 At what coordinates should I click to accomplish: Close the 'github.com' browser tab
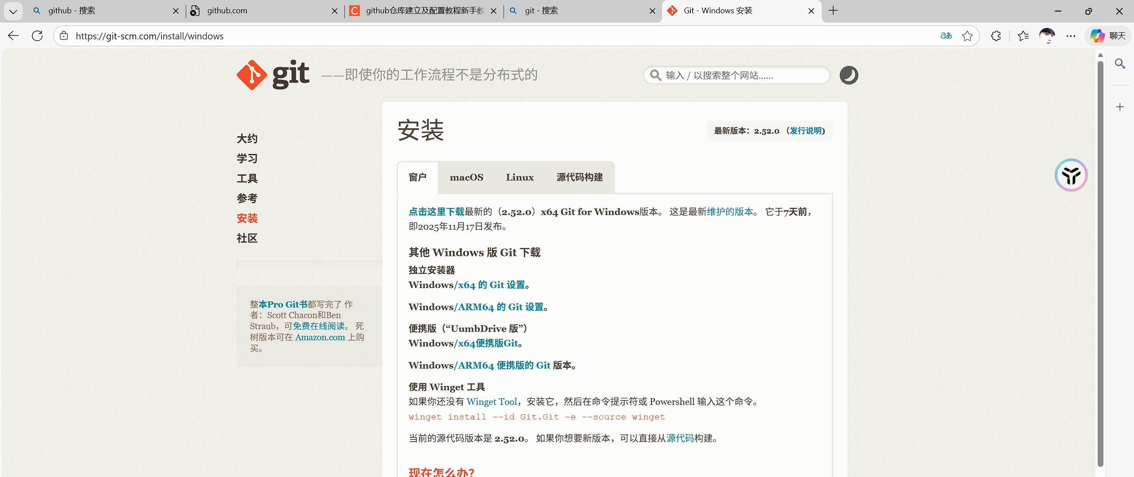coord(335,11)
